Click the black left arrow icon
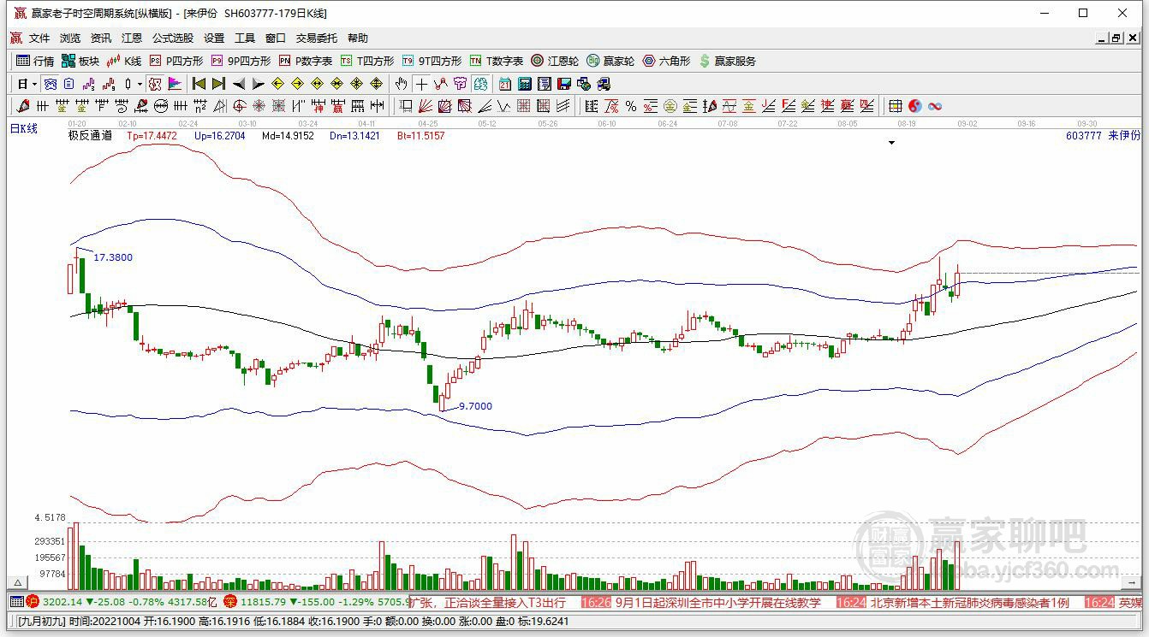1149x637 pixels. (238, 84)
